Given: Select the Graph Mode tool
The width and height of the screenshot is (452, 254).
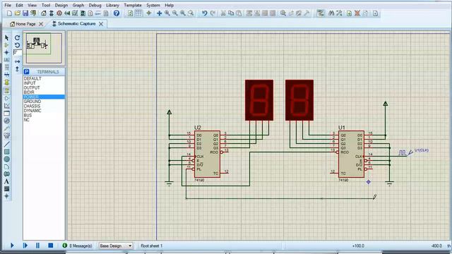Looking at the screenshot, I should coord(6,106).
